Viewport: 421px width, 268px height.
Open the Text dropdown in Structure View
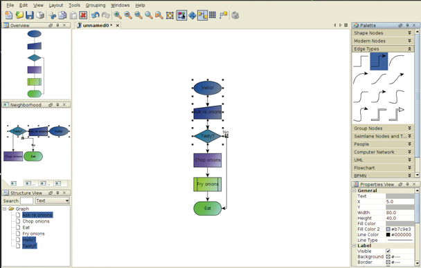tap(53, 201)
